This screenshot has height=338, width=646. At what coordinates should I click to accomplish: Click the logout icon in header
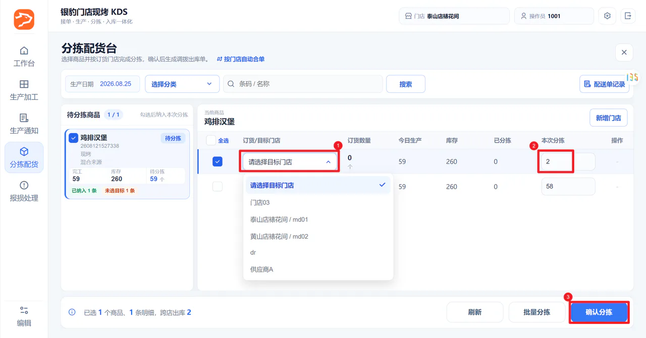point(628,16)
